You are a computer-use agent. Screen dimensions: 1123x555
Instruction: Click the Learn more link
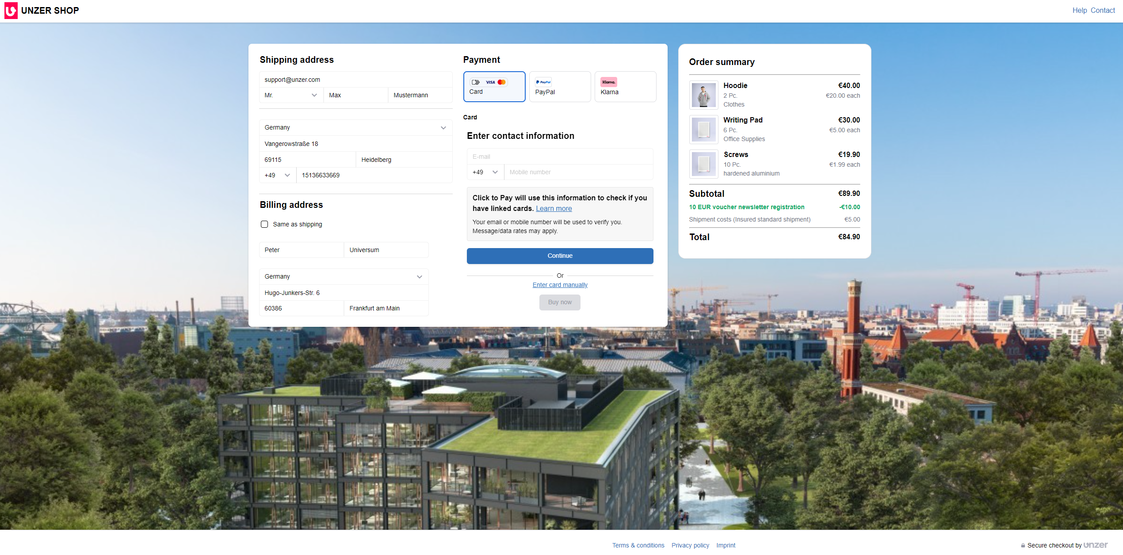[x=554, y=208]
